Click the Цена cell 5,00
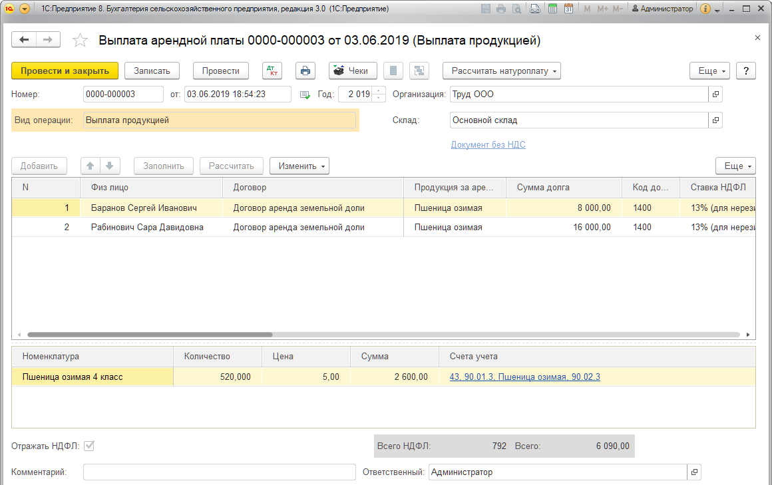Viewport: 772px width, 485px height. pyautogui.click(x=306, y=377)
